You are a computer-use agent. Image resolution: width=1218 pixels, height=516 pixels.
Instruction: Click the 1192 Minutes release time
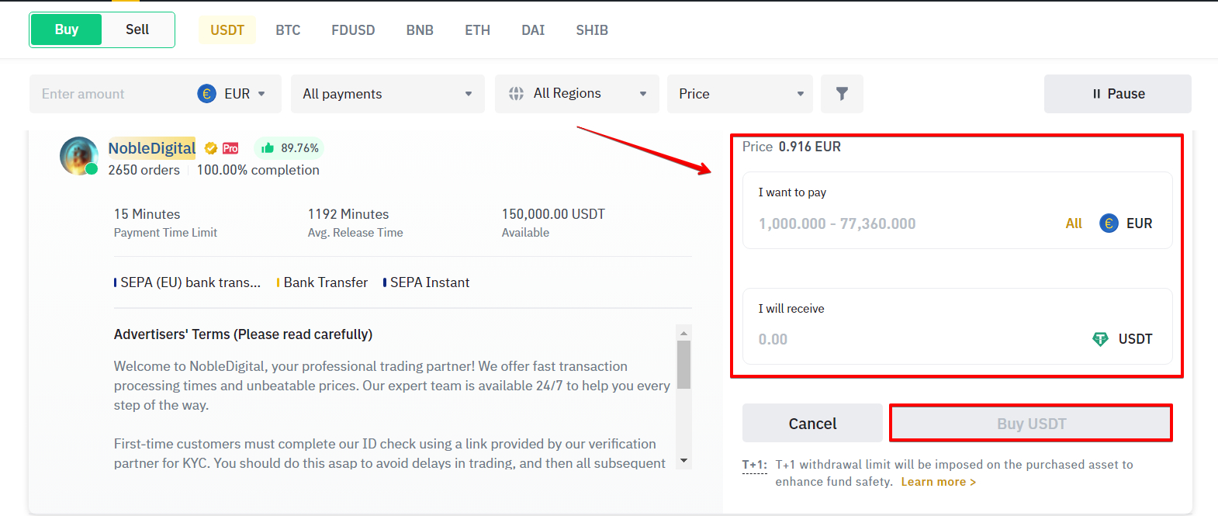pyautogui.click(x=348, y=214)
